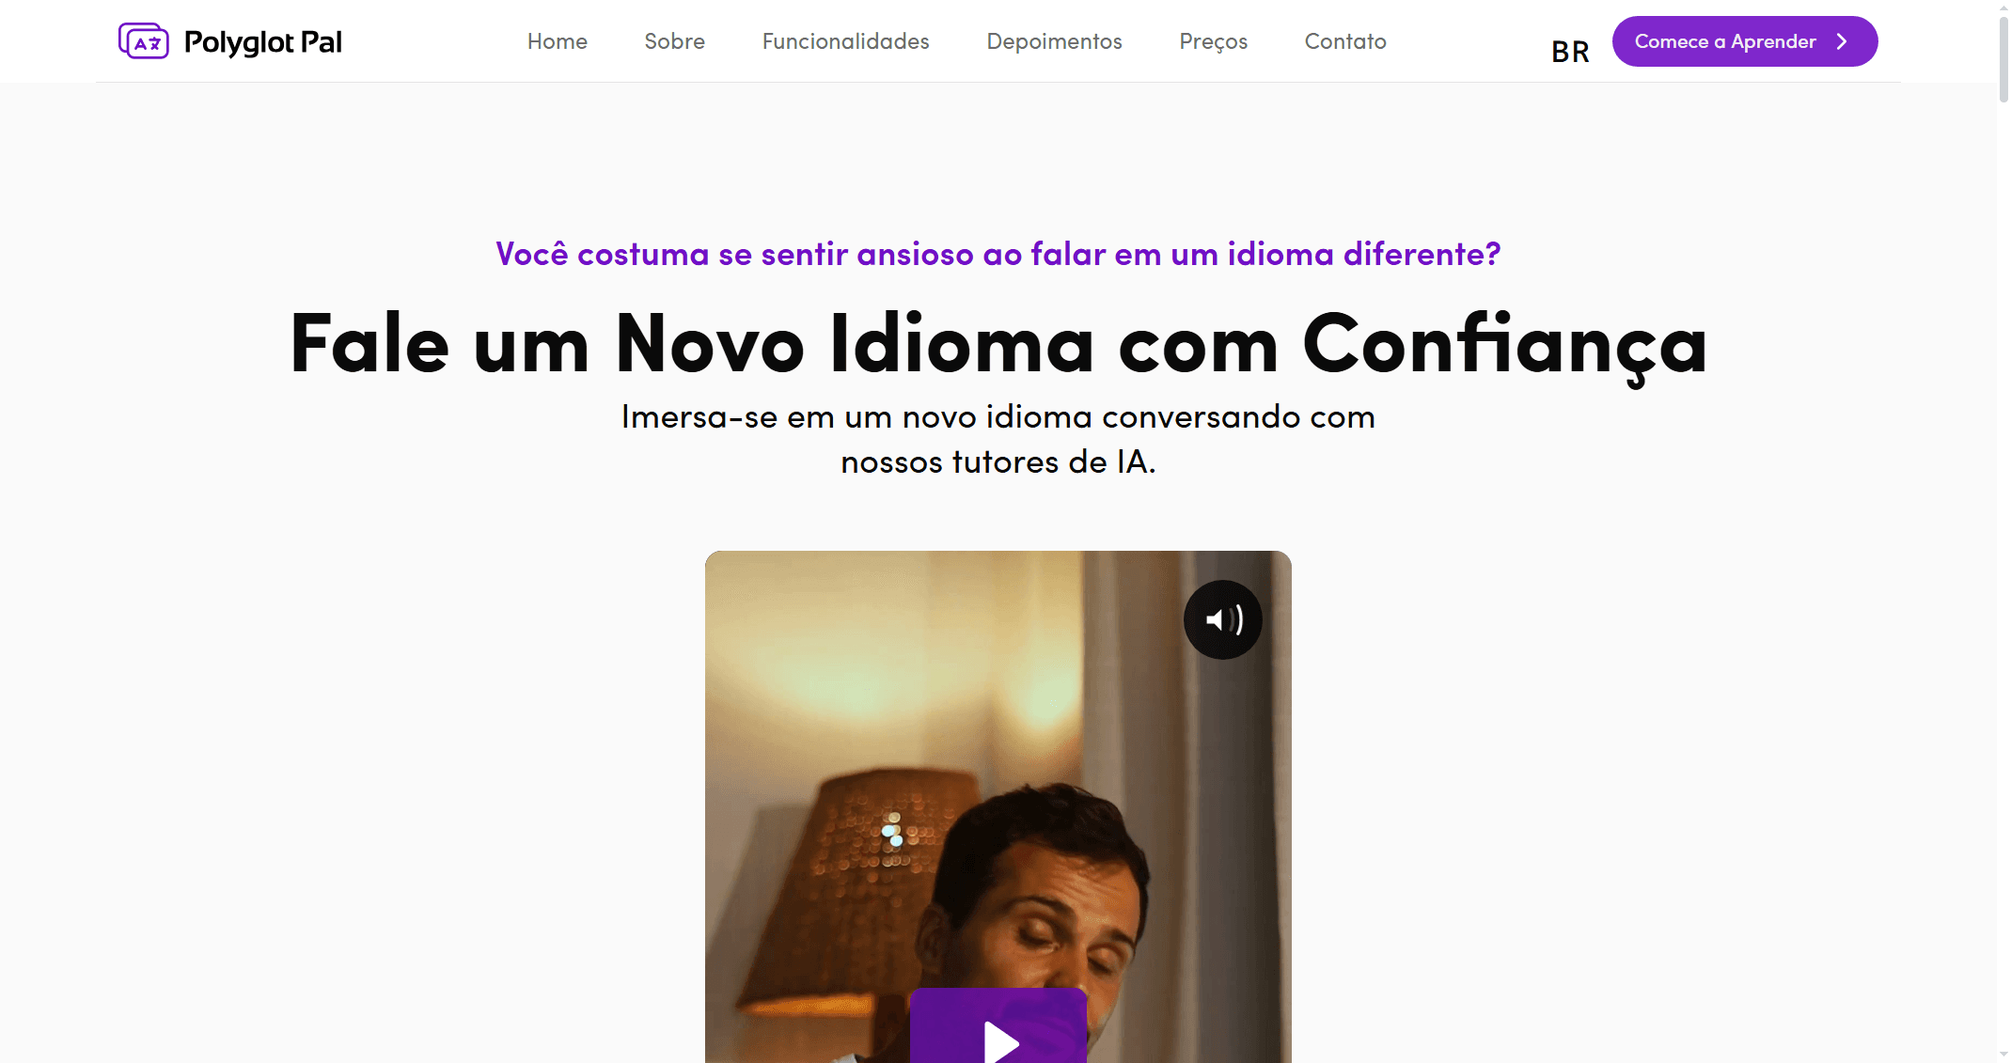Mute the video with the speaker icon
This screenshot has width=2011, height=1063.
click(x=1222, y=619)
